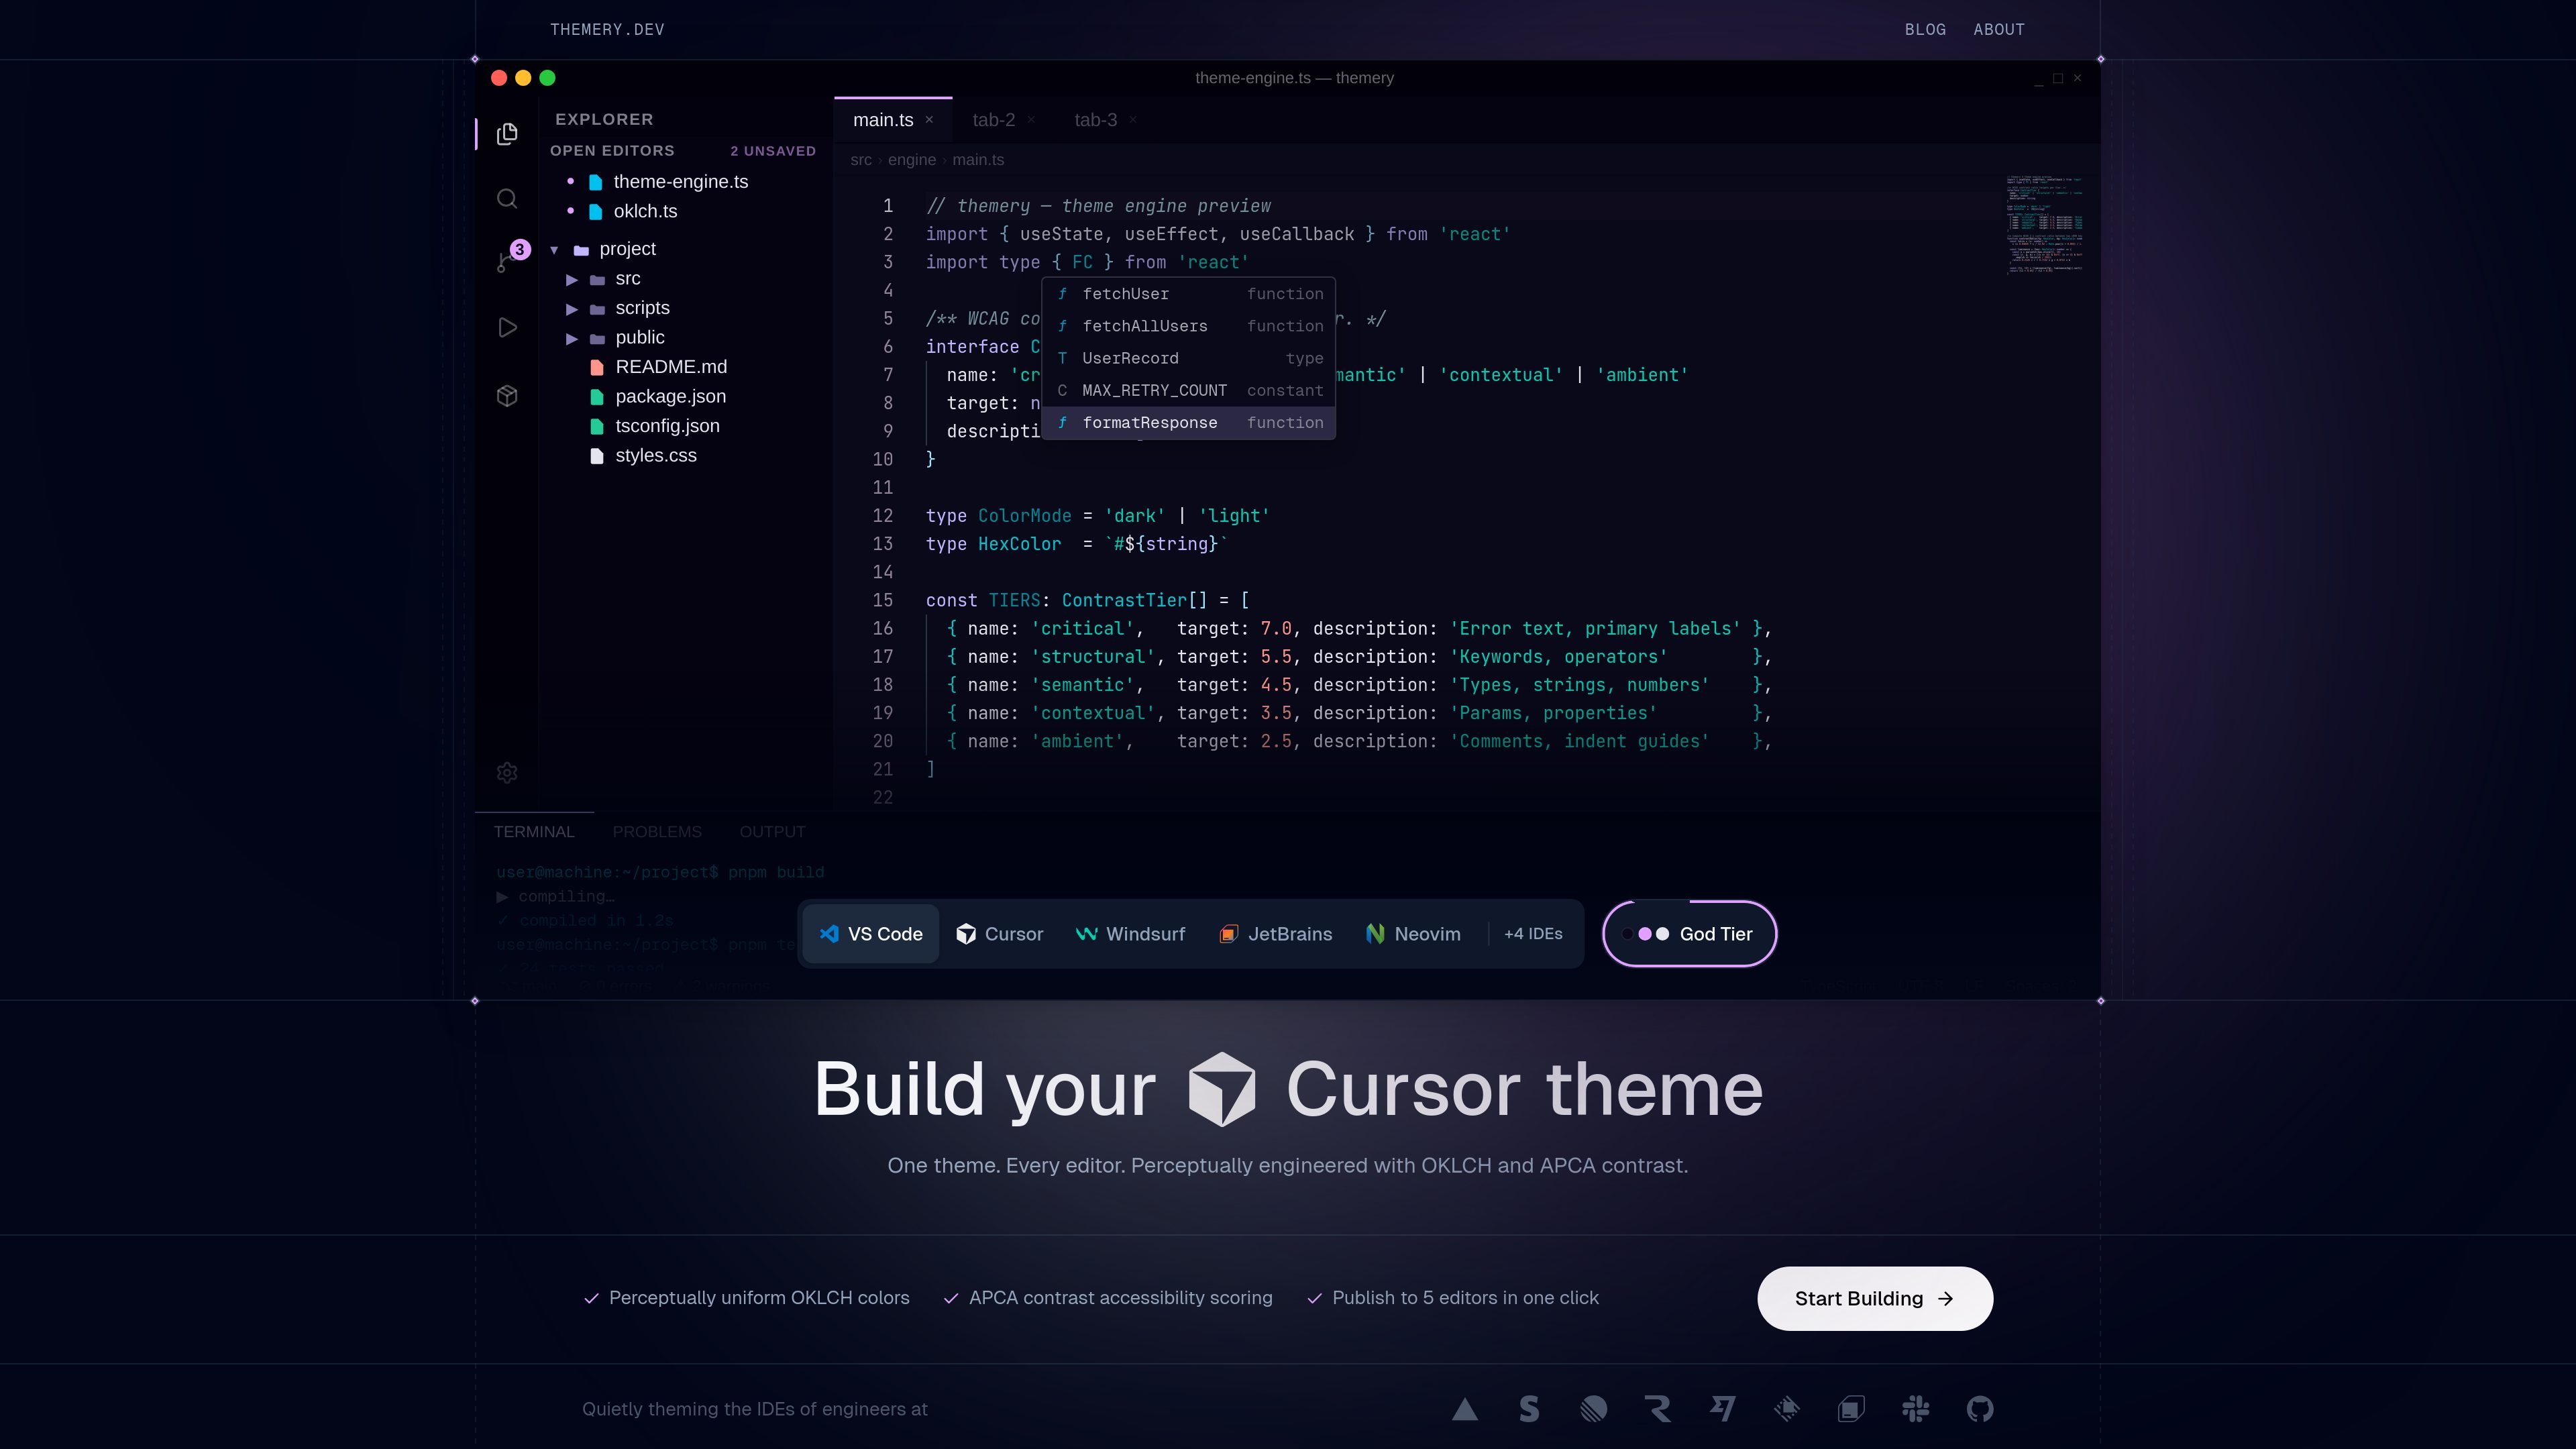
Task: Select the Neovim preview option
Action: tap(1412, 934)
